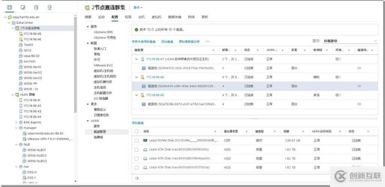The width and height of the screenshot is (385, 187).
Task: Filter the 名称 column in disk list
Action: (x=215, y=132)
